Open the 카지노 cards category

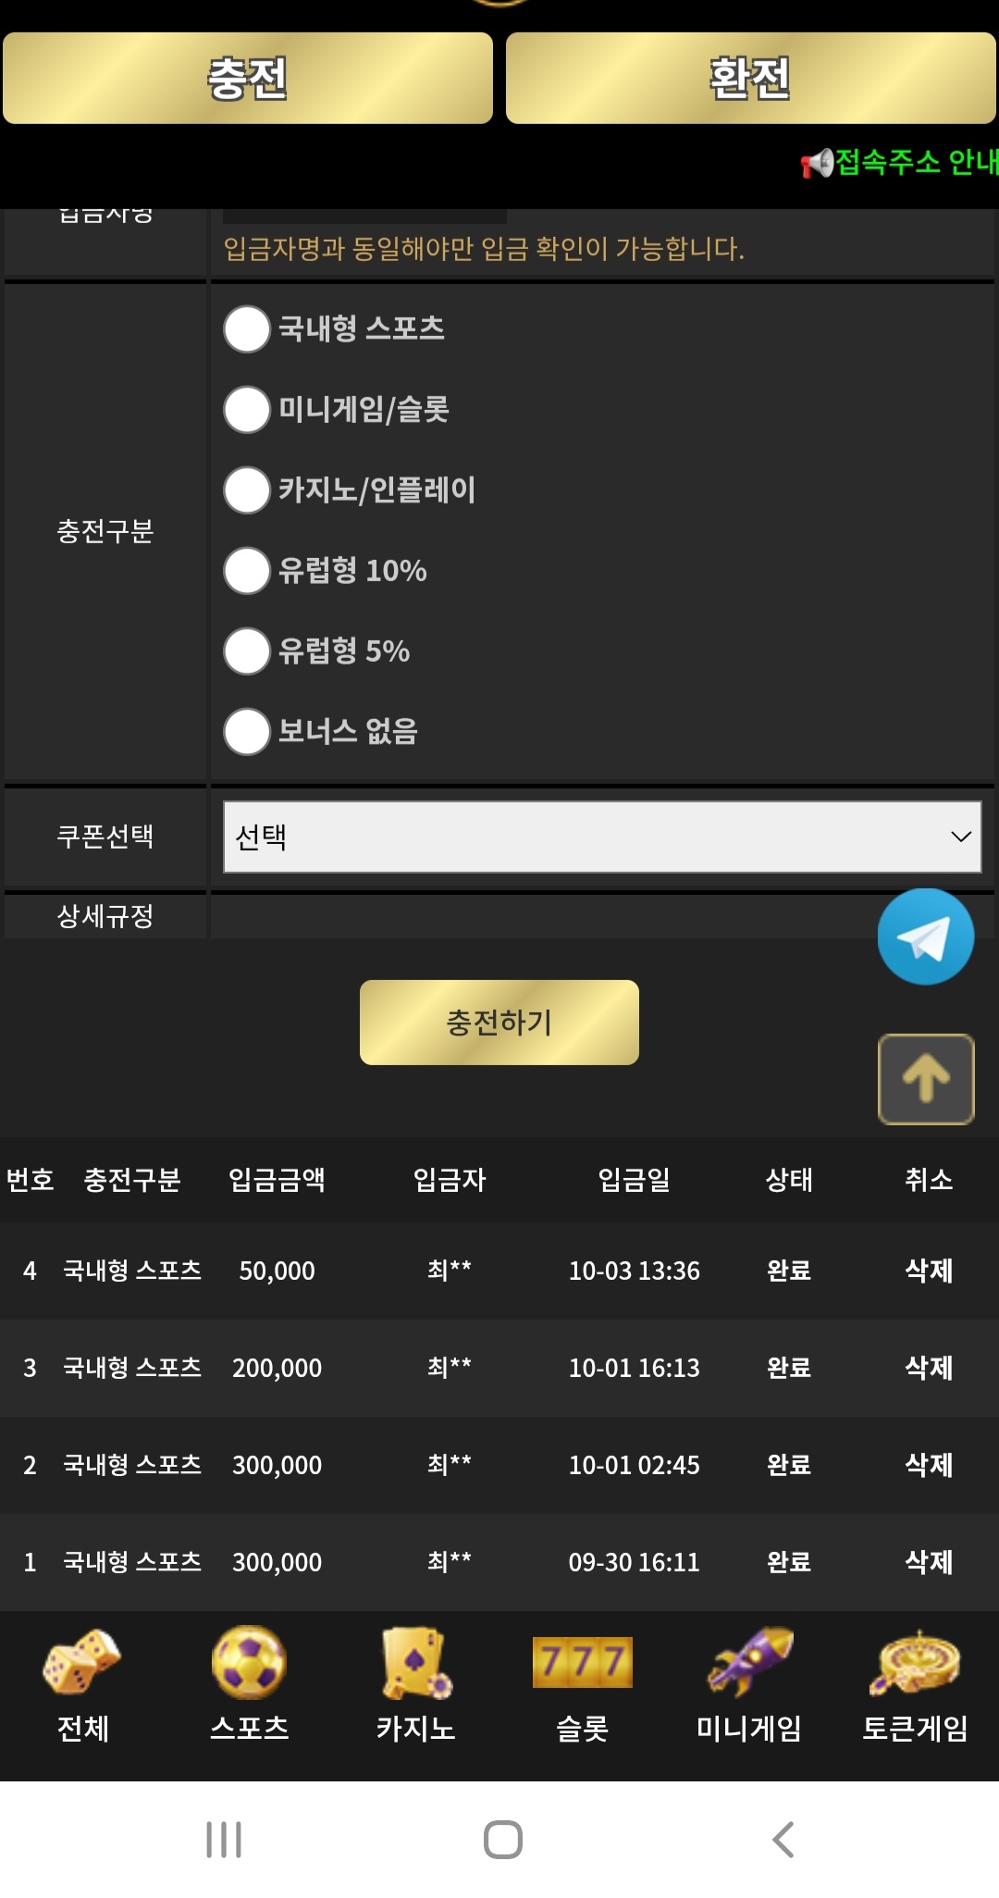point(415,1686)
